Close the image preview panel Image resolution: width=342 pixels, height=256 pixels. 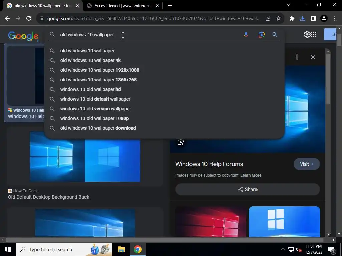[x=313, y=57]
